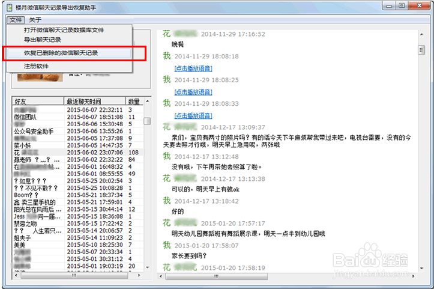Viewport: 434px width, 289px height.
Task: Click chat panel scroll down arrow
Action: (x=421, y=268)
